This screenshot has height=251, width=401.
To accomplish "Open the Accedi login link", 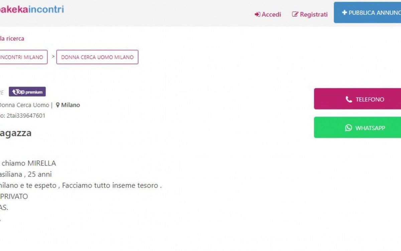I will coord(271,14).
